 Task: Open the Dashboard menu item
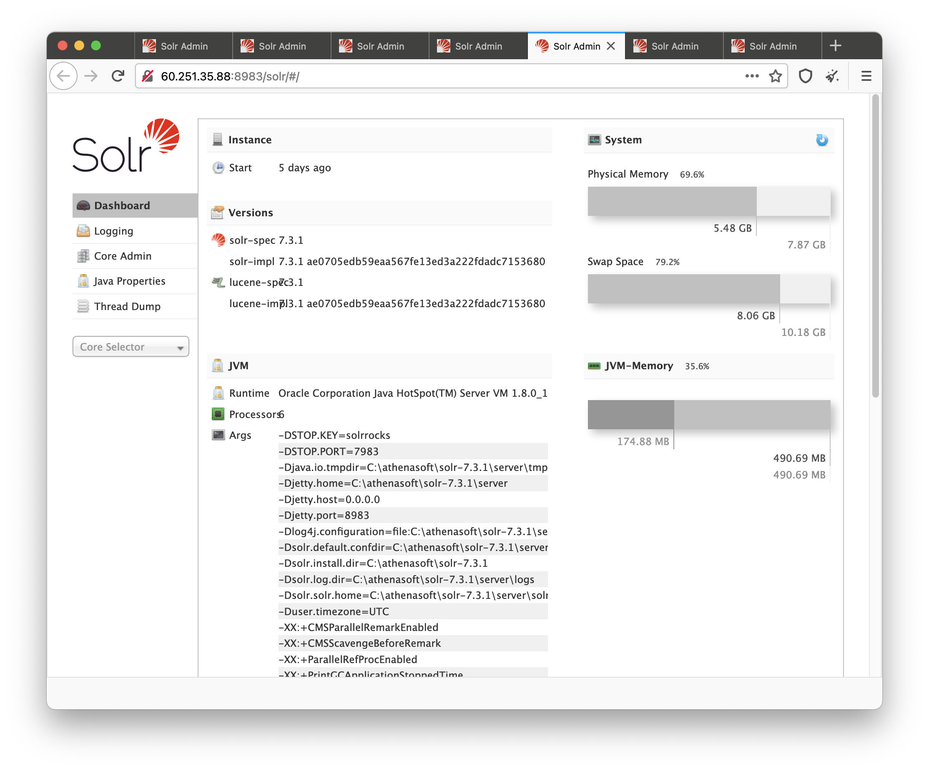click(x=135, y=205)
